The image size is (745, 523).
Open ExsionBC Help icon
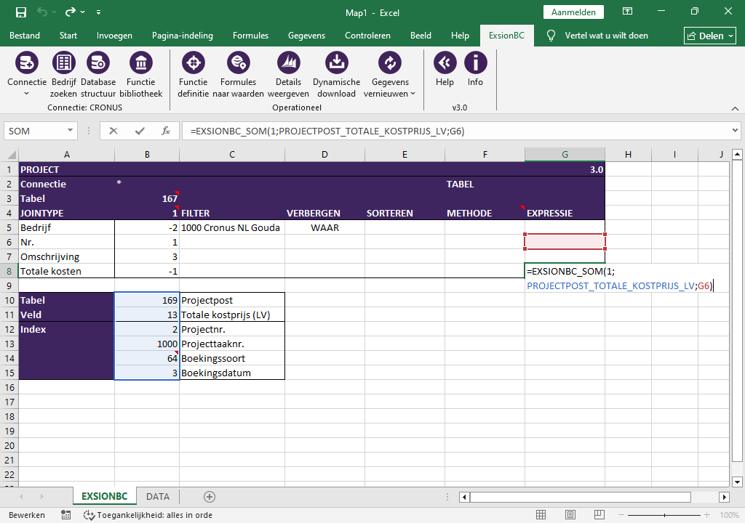(x=445, y=62)
